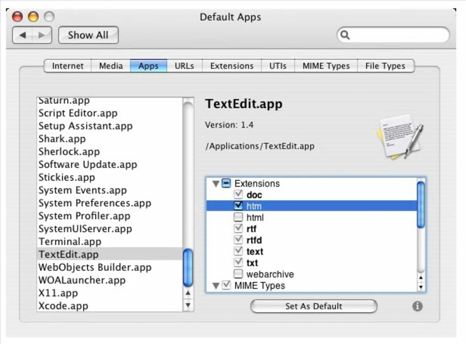This screenshot has height=344, width=466.
Task: Click the red close window button
Action: [17, 16]
